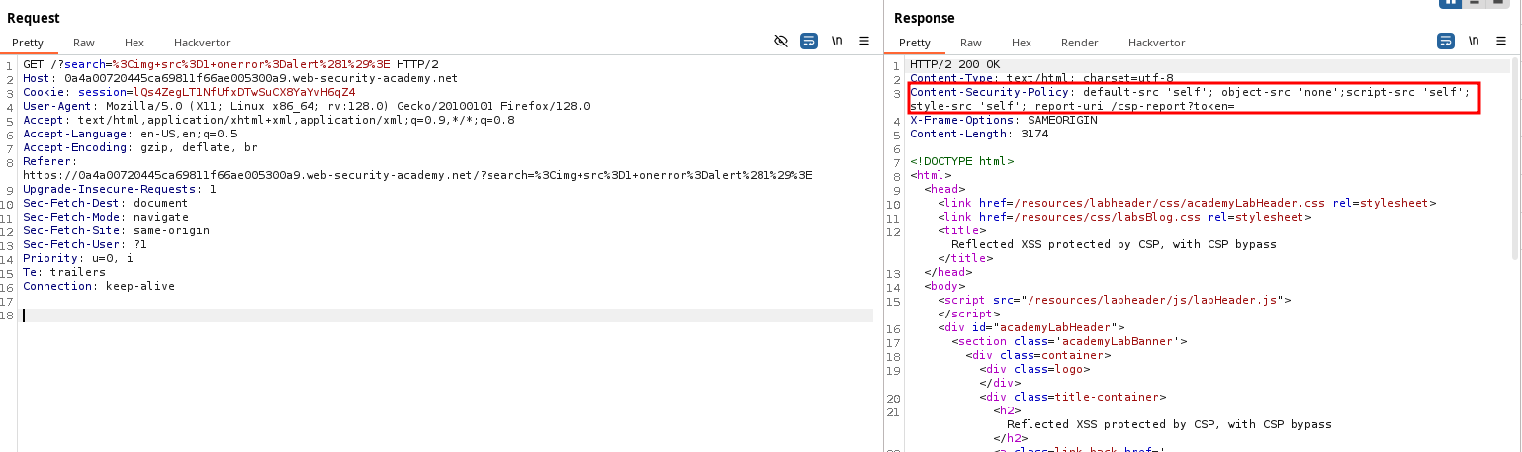The height and width of the screenshot is (452, 1522).
Task: Place cursor on empty line 18 of request
Action: (445, 316)
